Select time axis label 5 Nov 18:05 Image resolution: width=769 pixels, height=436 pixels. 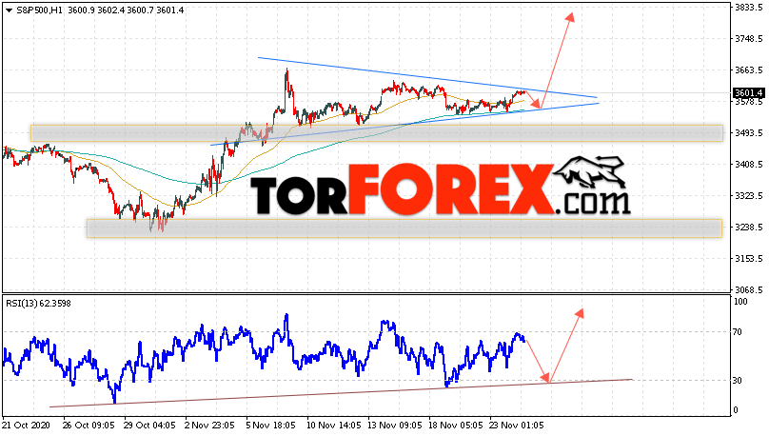point(270,426)
